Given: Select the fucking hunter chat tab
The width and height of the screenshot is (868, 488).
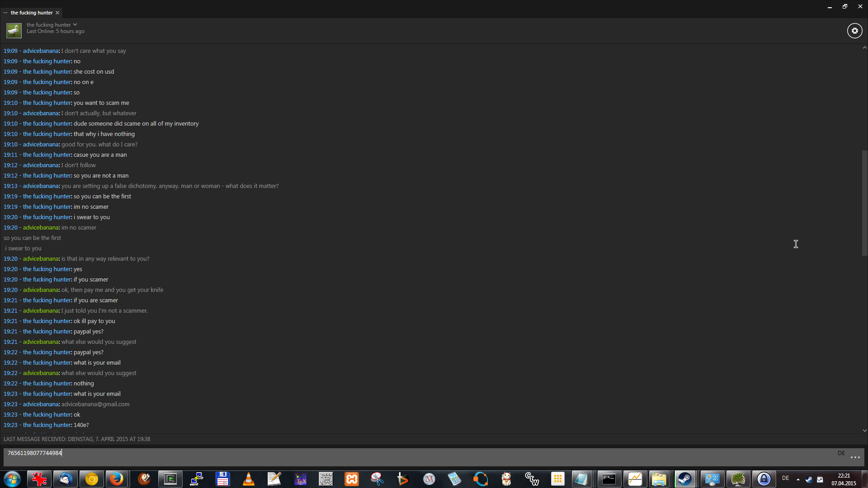Looking at the screenshot, I should [32, 13].
